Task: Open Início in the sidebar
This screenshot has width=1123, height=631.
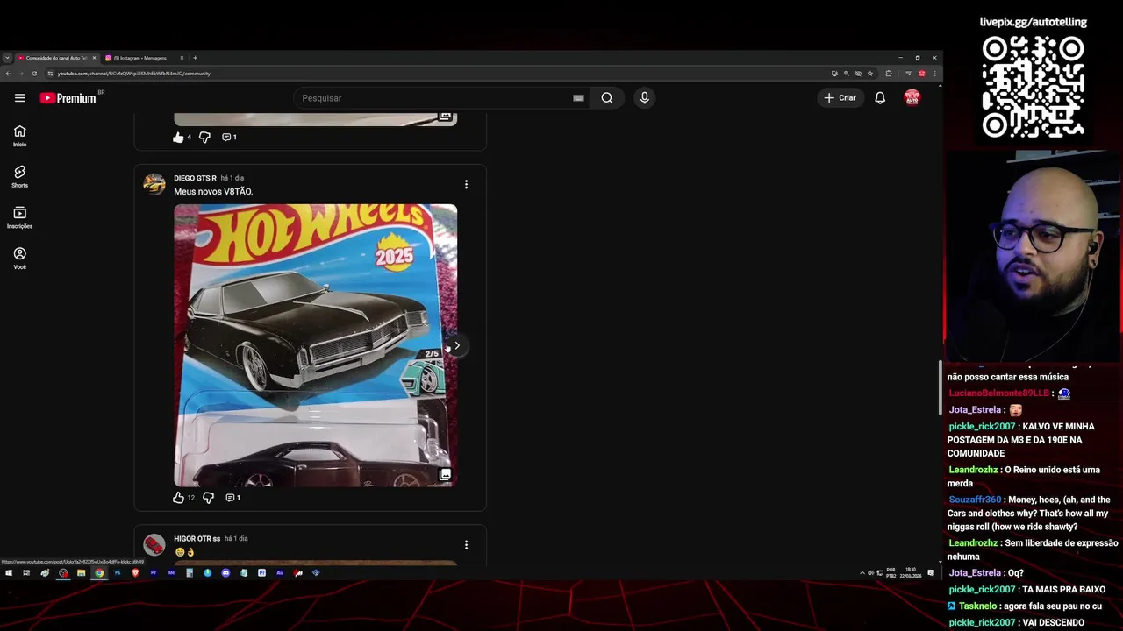Action: coord(19,136)
